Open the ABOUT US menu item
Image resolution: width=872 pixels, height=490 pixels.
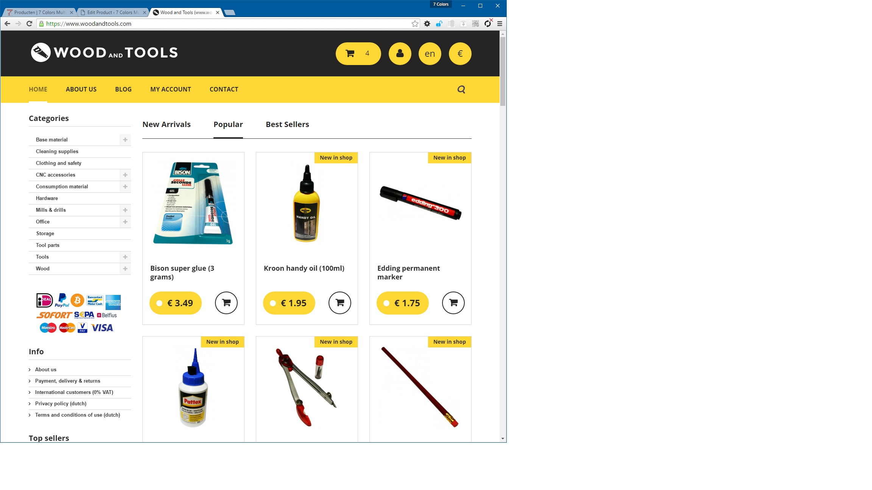[x=81, y=90]
